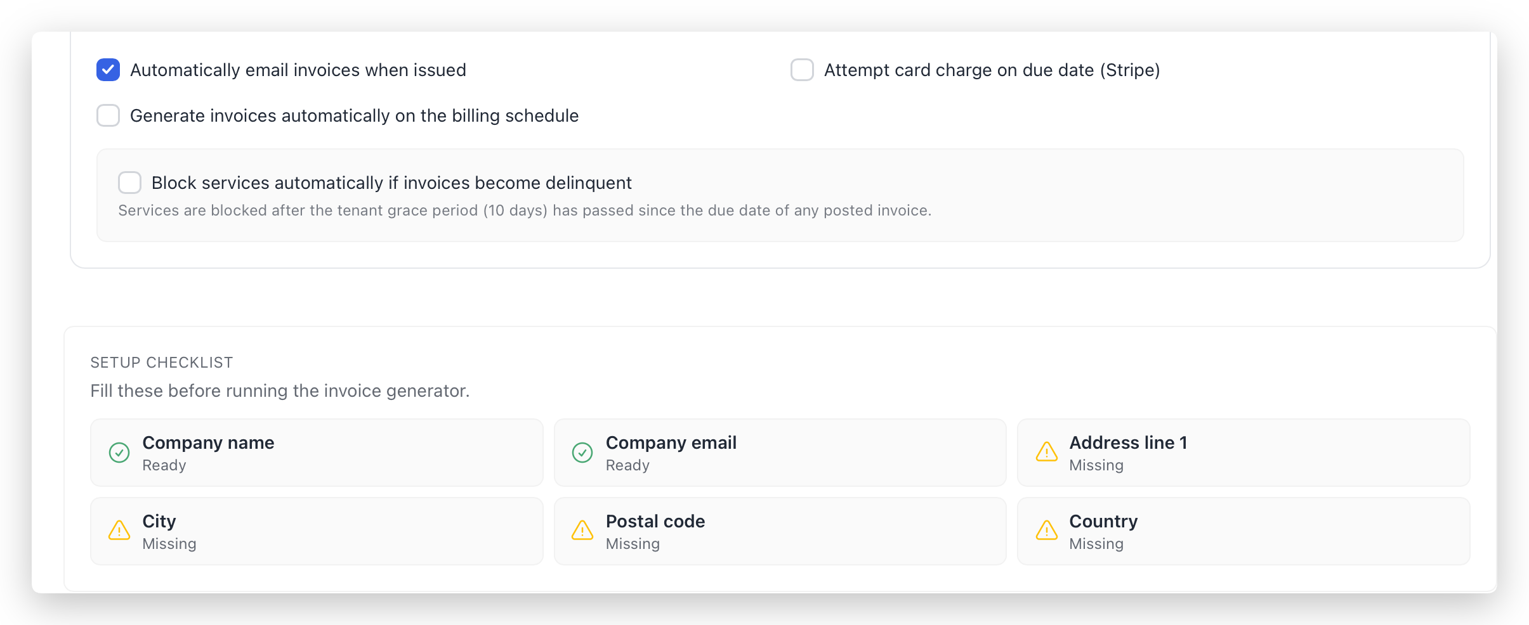Click the 'Generate invoices automatically on the billing schedule' label

point(354,115)
